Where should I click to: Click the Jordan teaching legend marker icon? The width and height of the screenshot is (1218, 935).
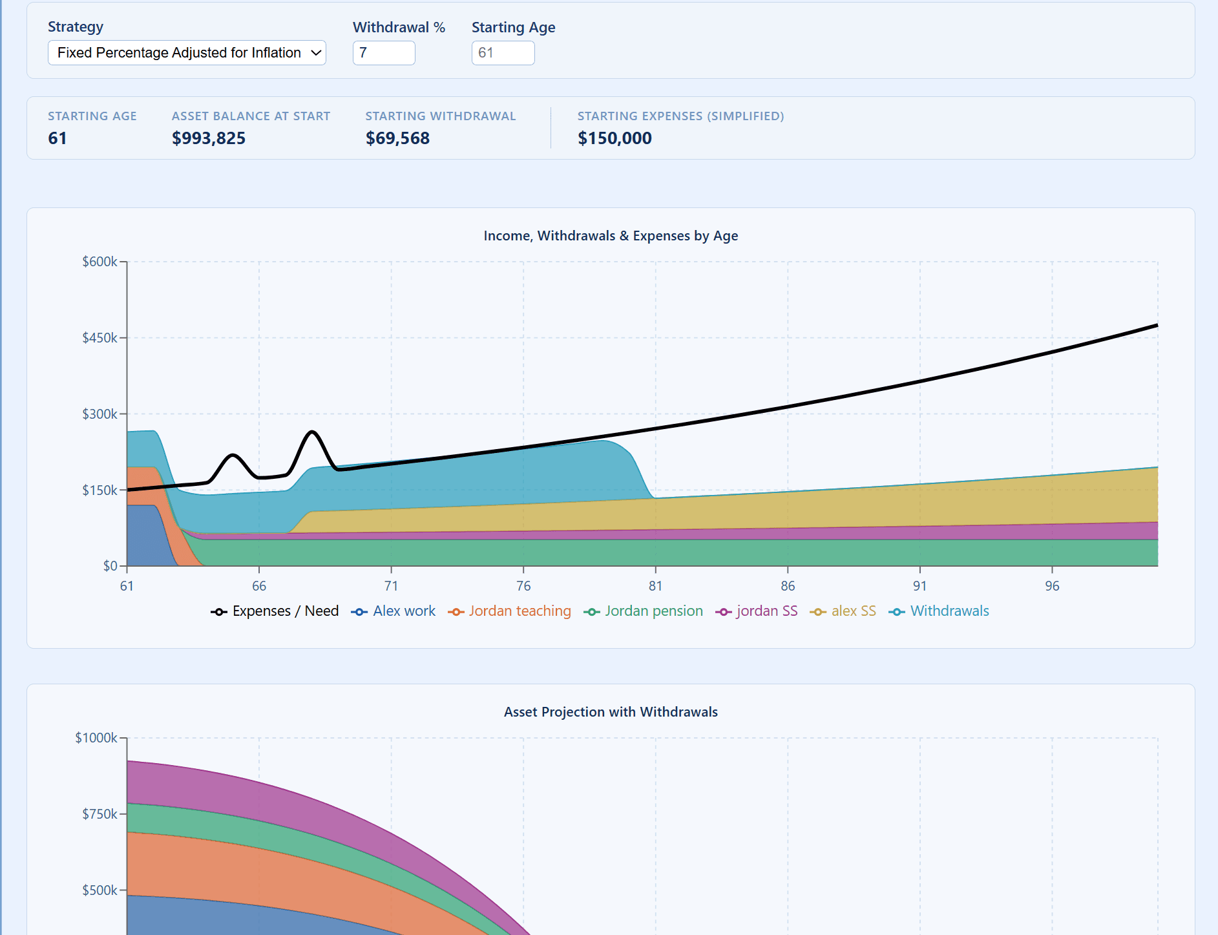(456, 612)
